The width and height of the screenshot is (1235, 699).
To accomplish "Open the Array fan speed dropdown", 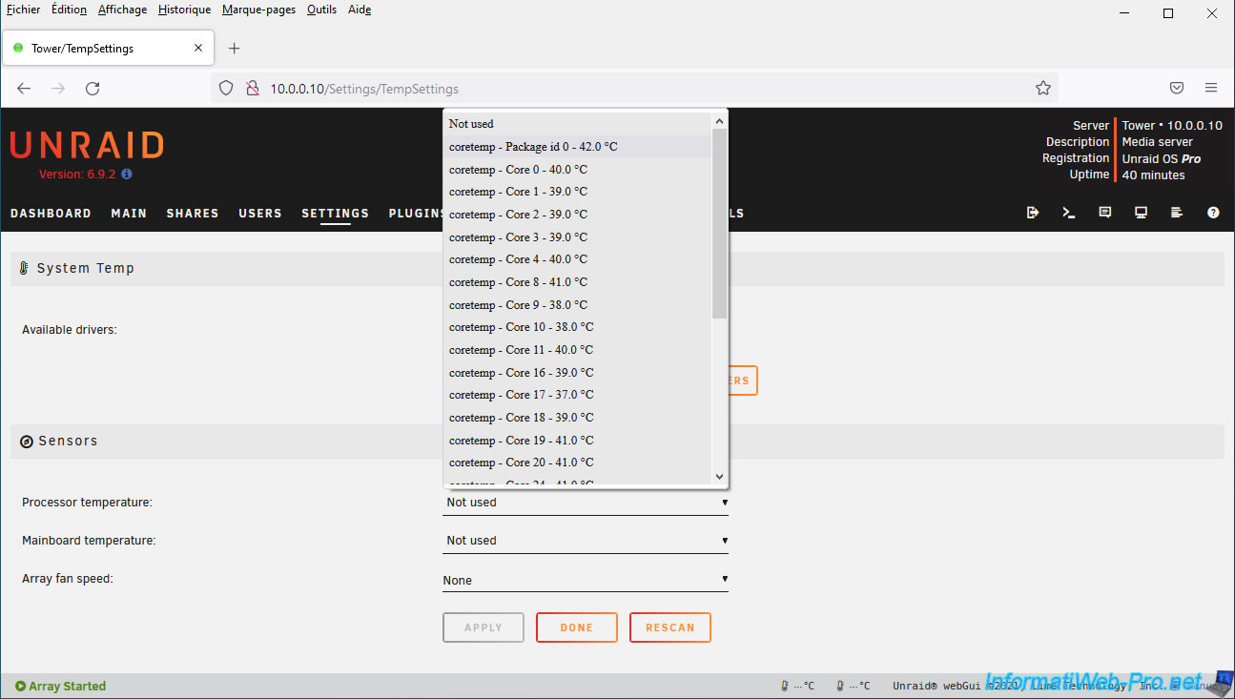I will coord(585,580).
